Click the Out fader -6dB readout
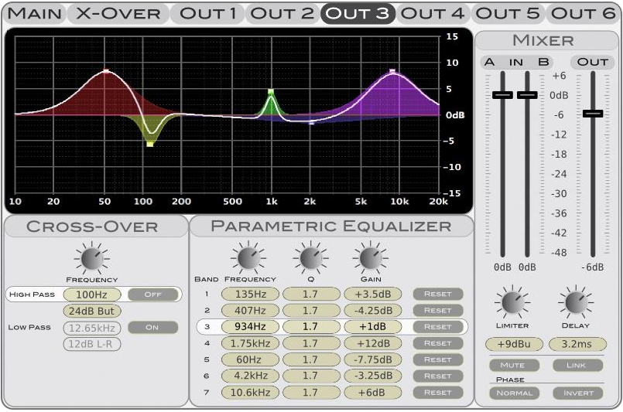This screenshot has height=412, width=623. pyautogui.click(x=592, y=267)
